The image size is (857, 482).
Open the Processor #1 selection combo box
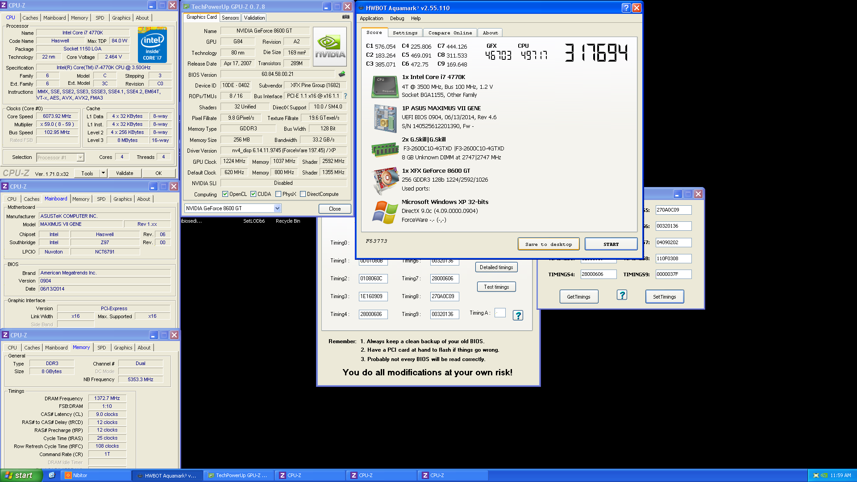click(60, 157)
